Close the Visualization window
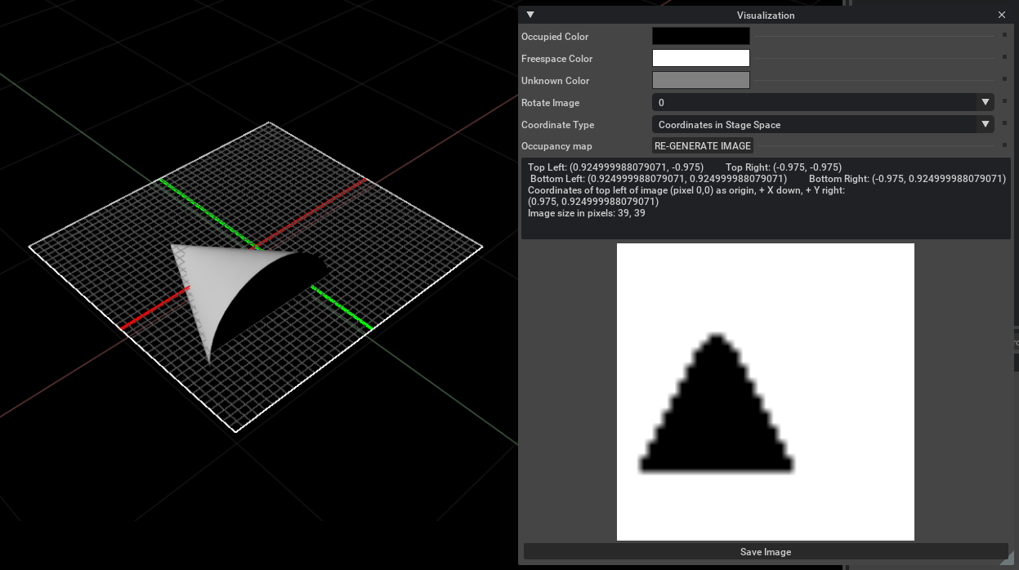The image size is (1019, 570). 1002,15
